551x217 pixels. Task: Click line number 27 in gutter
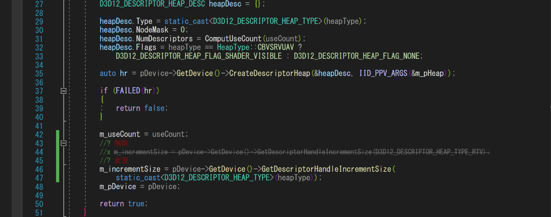click(39, 4)
